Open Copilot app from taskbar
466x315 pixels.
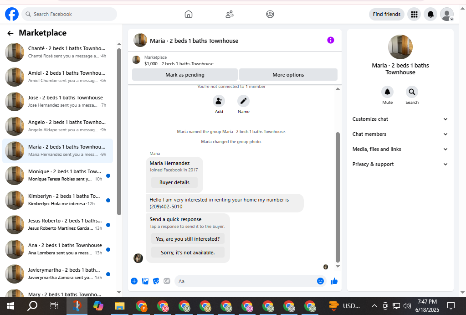click(98, 306)
